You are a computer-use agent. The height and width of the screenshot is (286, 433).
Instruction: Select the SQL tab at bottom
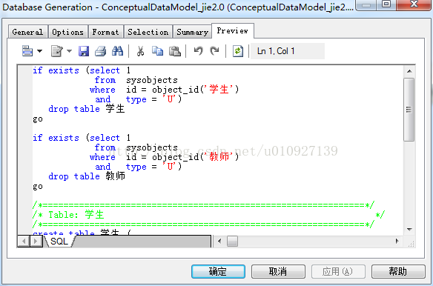click(59, 242)
